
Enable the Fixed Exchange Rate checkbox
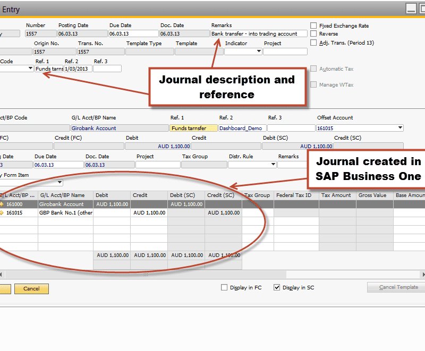[313, 25]
